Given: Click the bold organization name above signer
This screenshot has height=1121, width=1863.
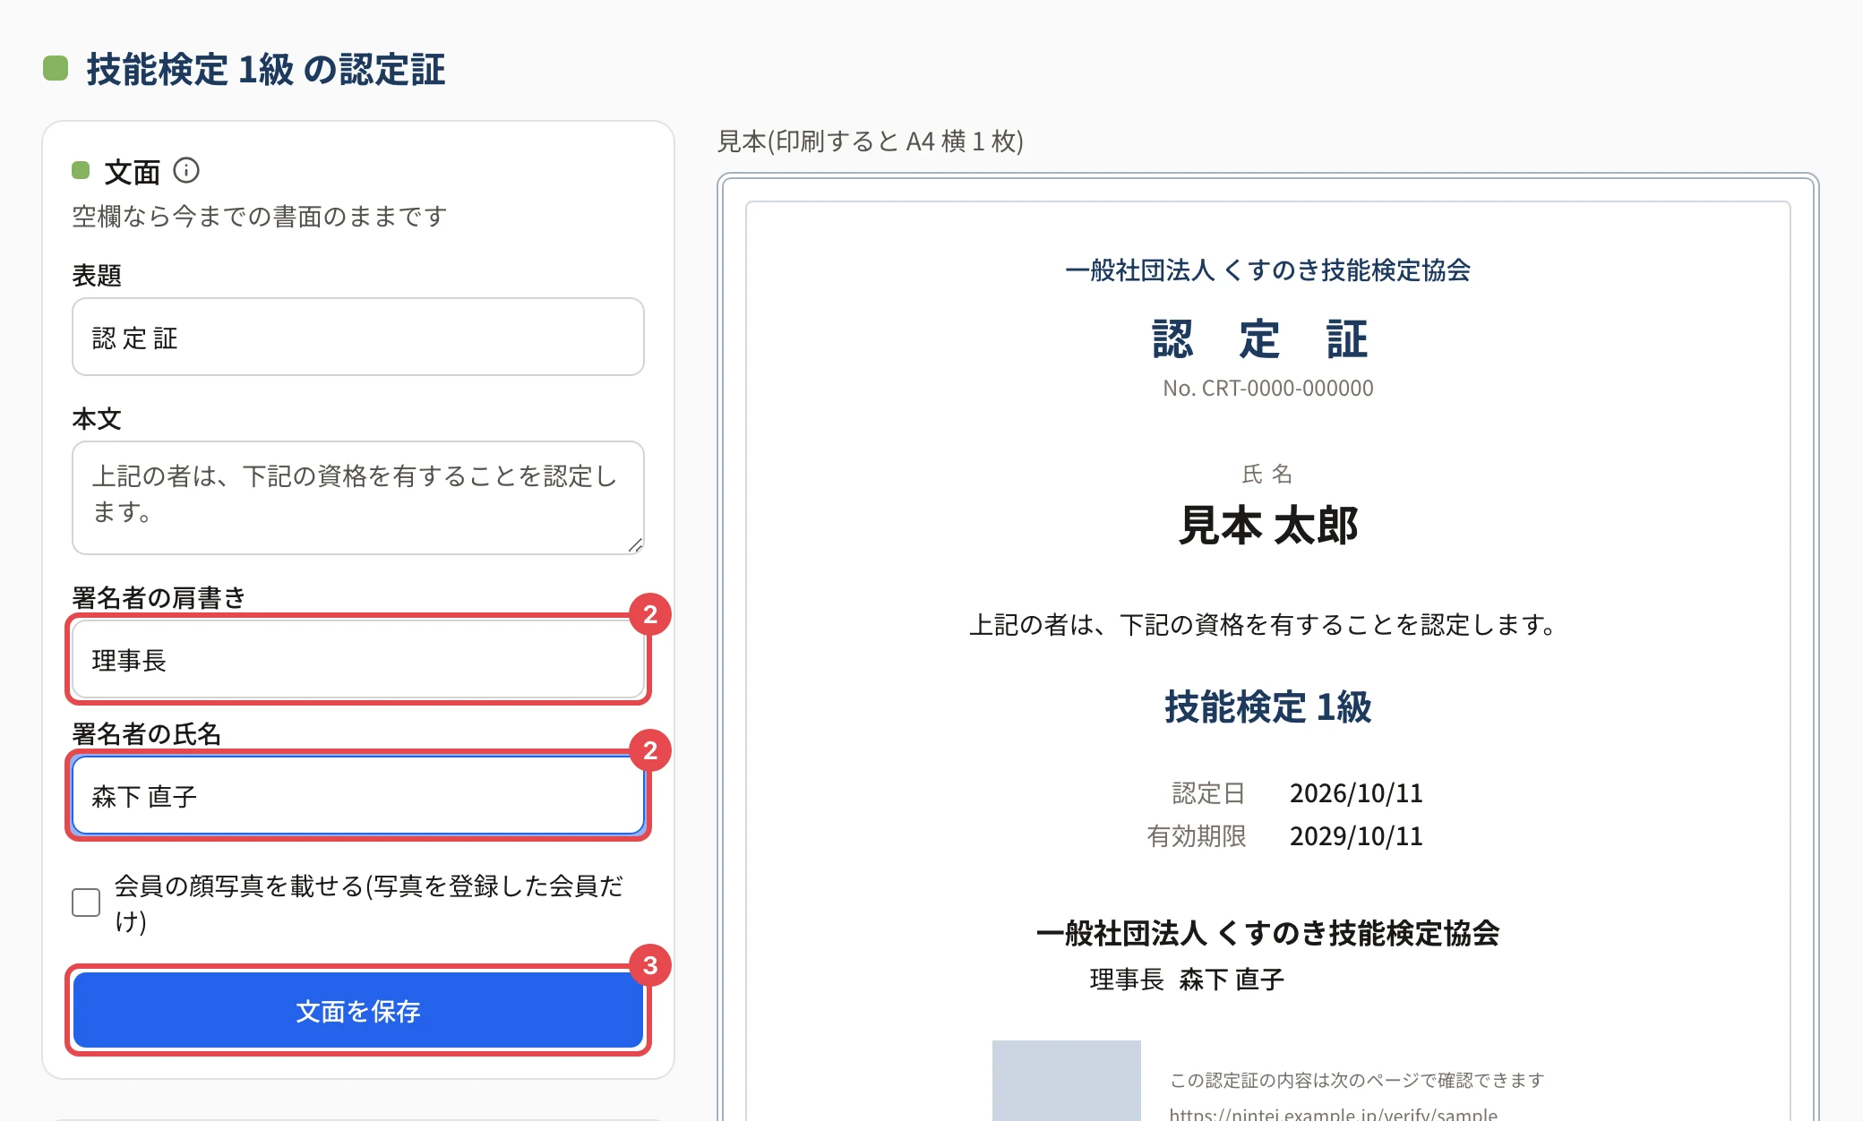Looking at the screenshot, I should click(1268, 933).
